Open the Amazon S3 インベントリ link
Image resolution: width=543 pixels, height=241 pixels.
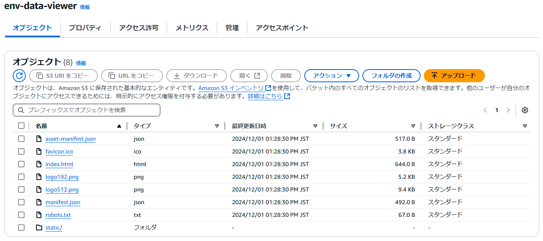click(231, 88)
